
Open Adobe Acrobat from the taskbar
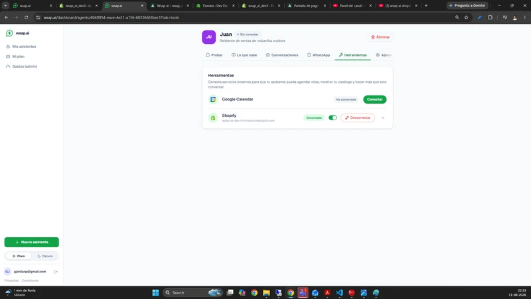pos(327,292)
